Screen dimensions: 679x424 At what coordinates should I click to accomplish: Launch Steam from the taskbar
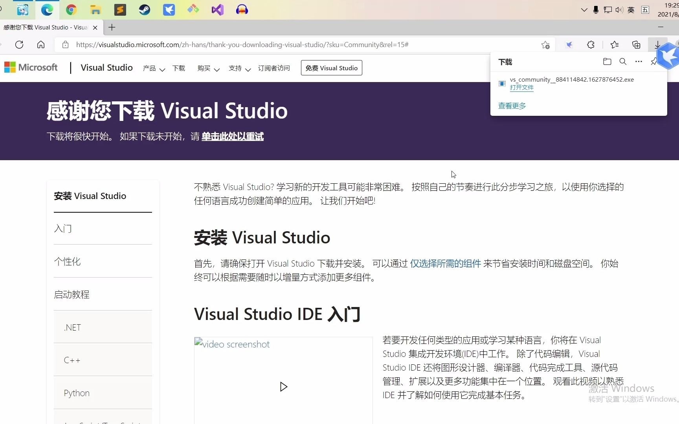click(x=144, y=10)
